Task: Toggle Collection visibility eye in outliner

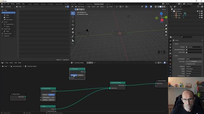Action: [200, 11]
